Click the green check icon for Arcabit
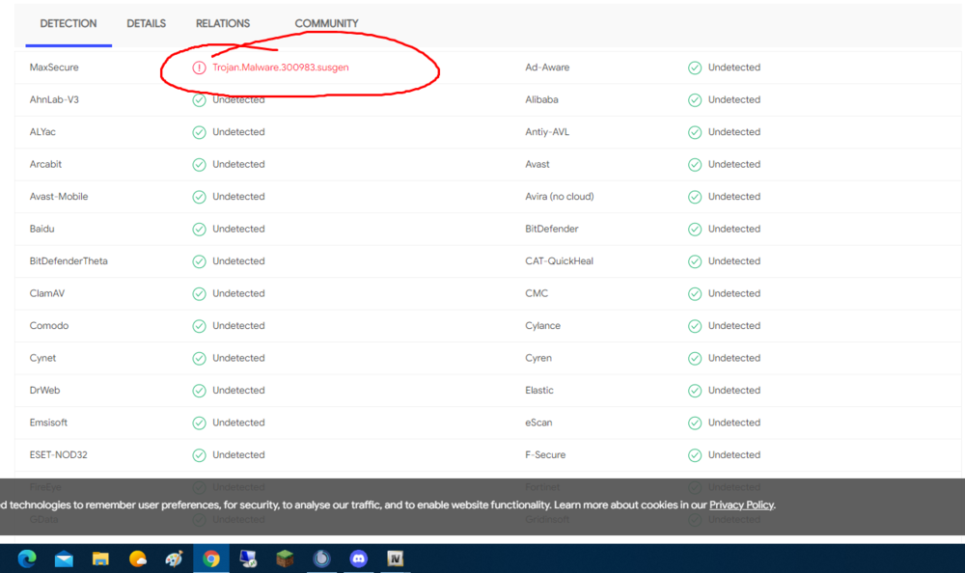 pyautogui.click(x=199, y=164)
